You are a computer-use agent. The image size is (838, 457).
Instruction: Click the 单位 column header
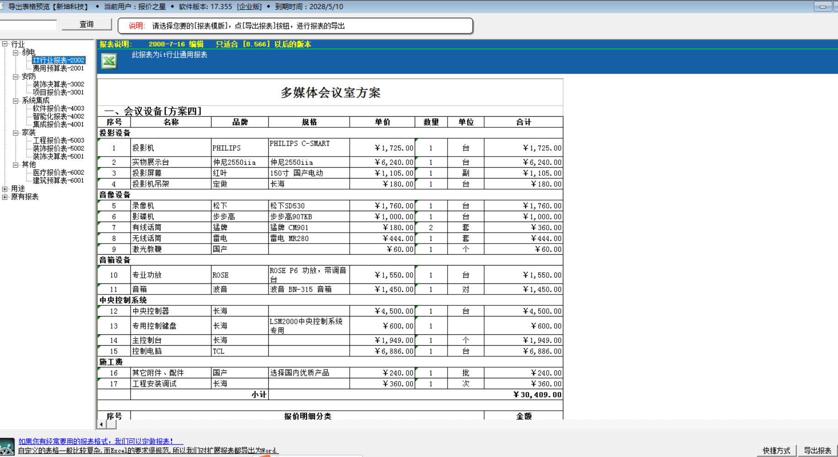[x=466, y=122]
